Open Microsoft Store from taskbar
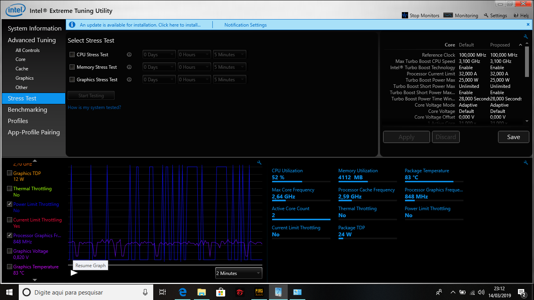Screen dimensions: 534x300 tap(221, 292)
